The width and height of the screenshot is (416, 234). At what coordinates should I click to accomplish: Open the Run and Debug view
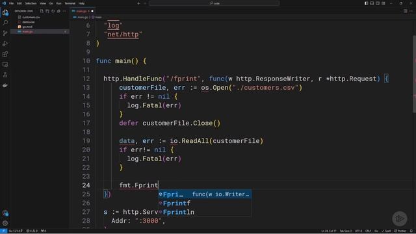pyautogui.click(x=5, y=44)
